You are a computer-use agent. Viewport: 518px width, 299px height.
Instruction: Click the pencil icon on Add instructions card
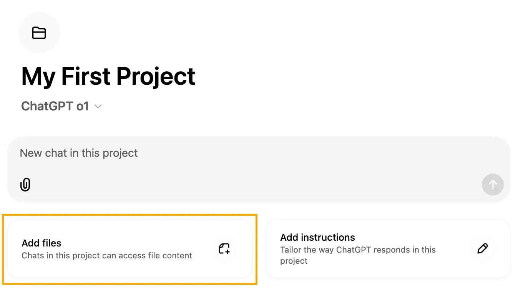point(483,249)
